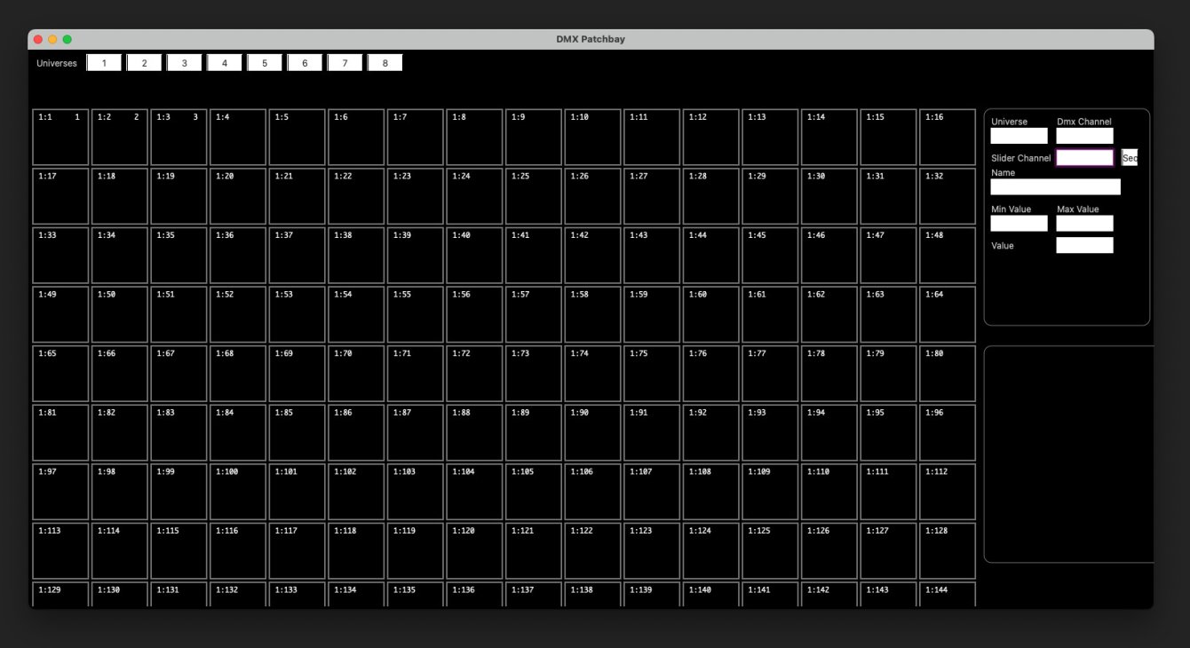Select patch cell 1:76
This screenshot has height=648, width=1190.
710,374
